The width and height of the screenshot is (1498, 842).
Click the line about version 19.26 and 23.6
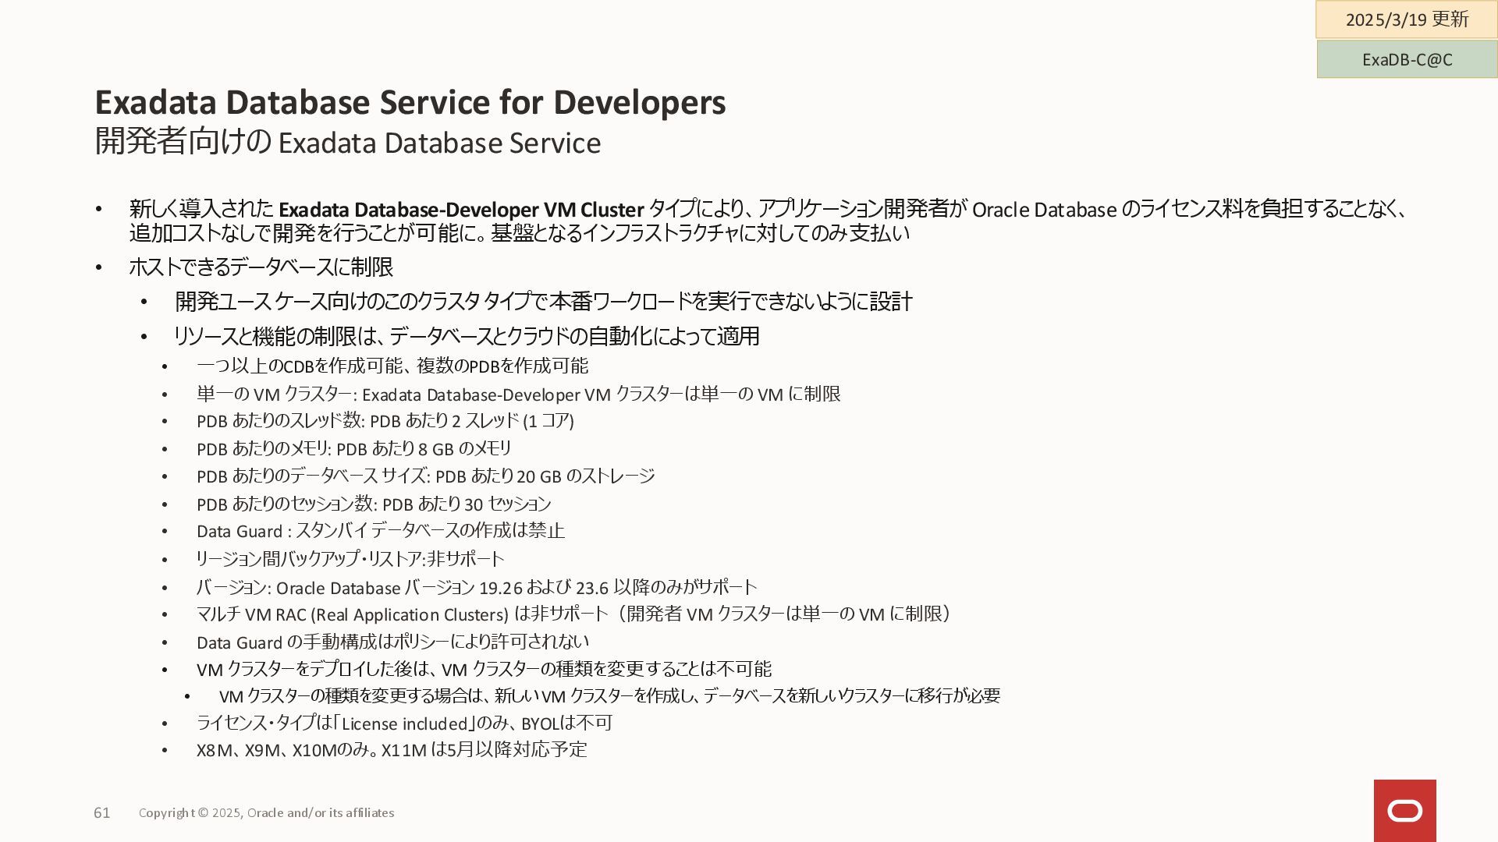tap(476, 588)
